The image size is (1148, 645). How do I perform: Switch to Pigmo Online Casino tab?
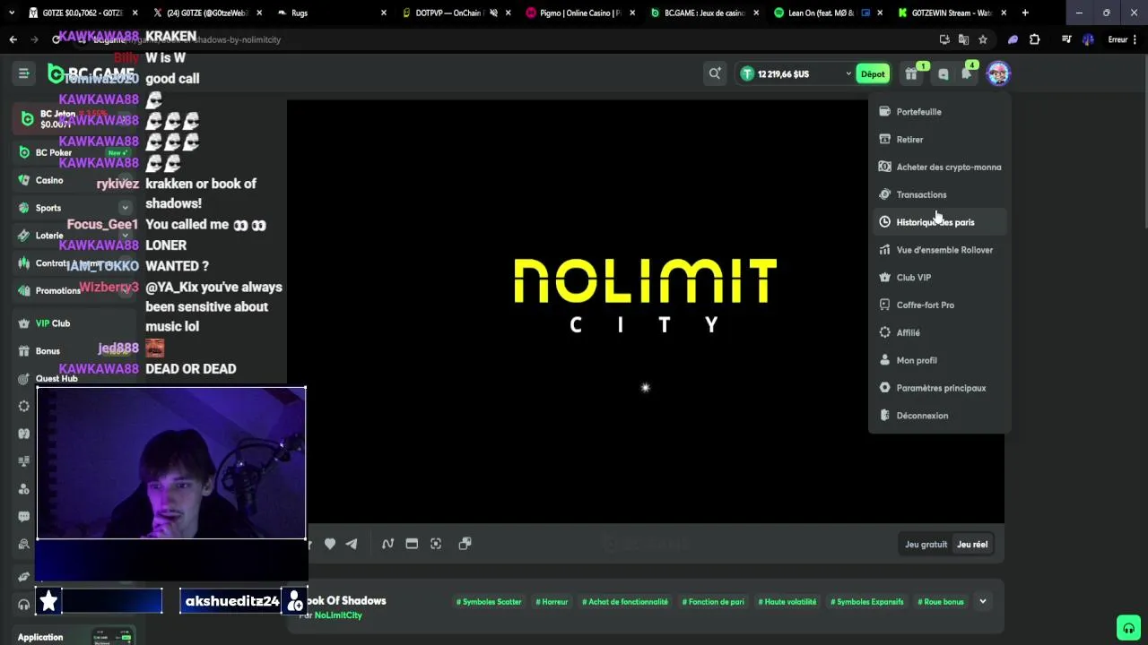pyautogui.click(x=579, y=13)
